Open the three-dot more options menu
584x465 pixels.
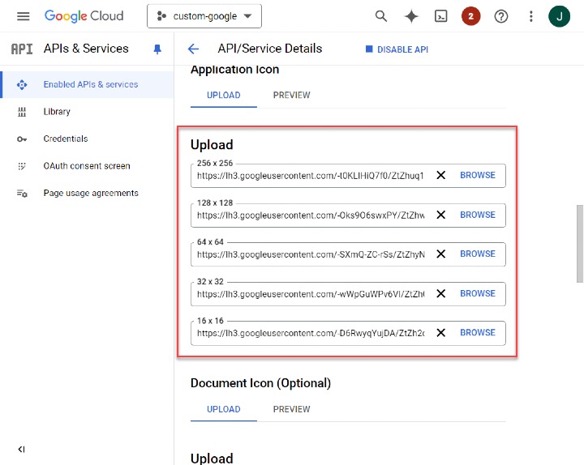coord(531,16)
